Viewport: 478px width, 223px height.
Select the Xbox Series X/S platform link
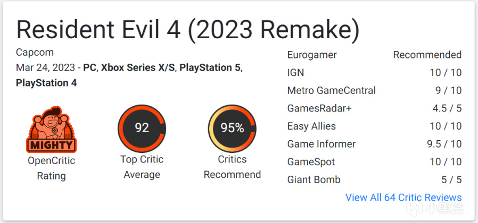(138, 67)
